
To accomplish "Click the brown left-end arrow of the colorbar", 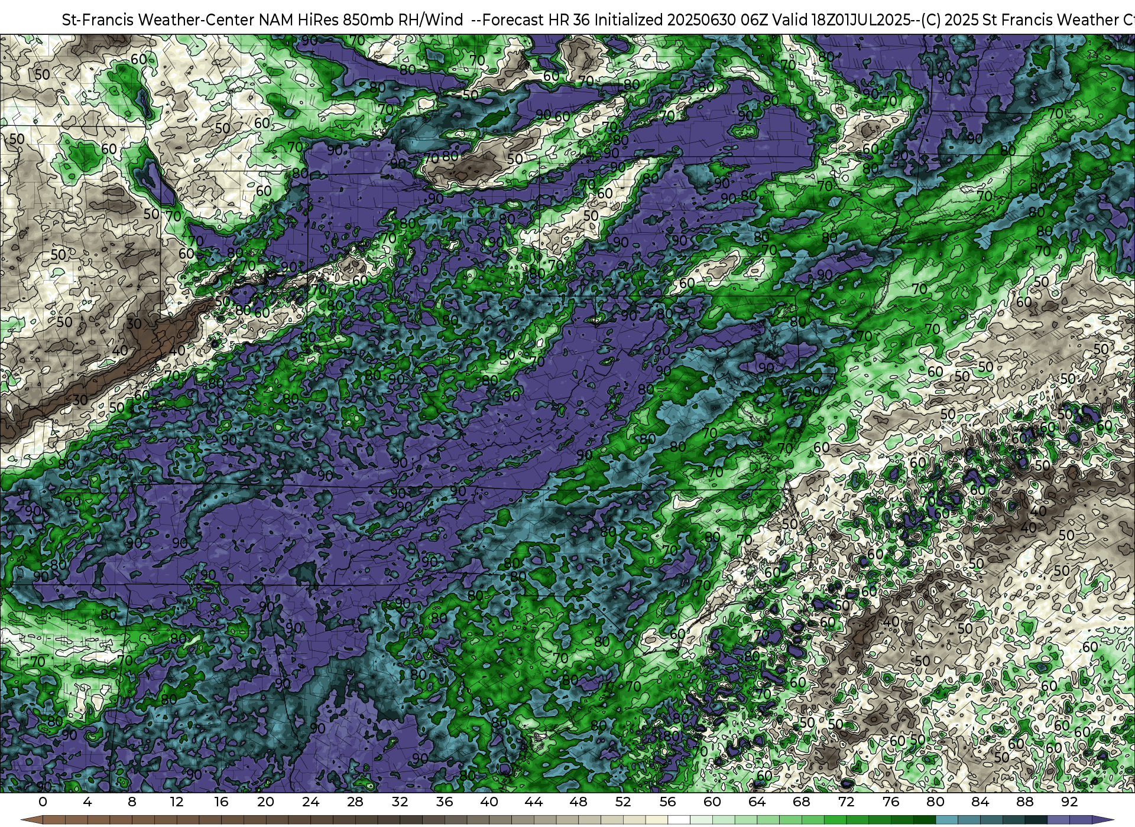I will pyautogui.click(x=31, y=820).
